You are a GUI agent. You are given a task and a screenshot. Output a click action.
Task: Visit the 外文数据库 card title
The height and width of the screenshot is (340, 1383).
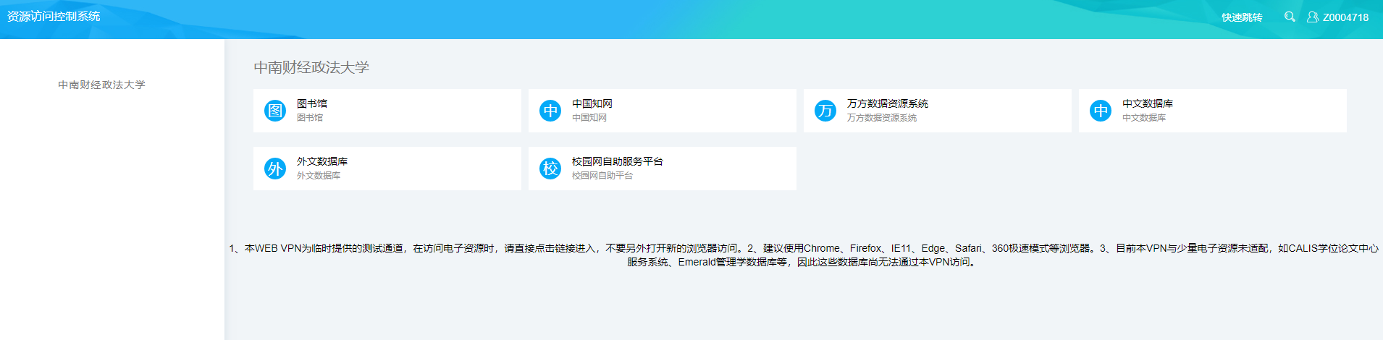pyautogui.click(x=322, y=161)
